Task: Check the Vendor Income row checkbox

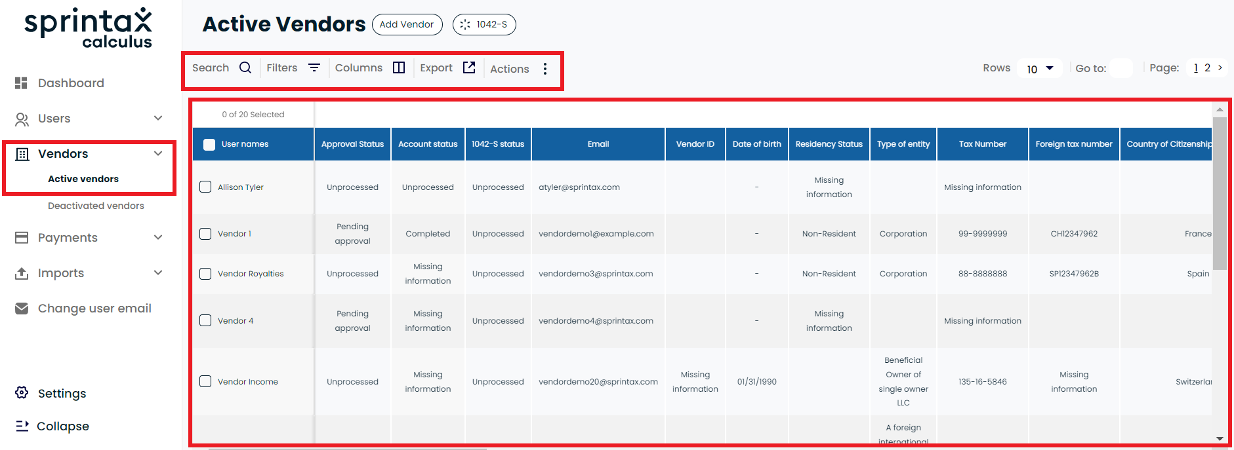Action: coord(205,381)
